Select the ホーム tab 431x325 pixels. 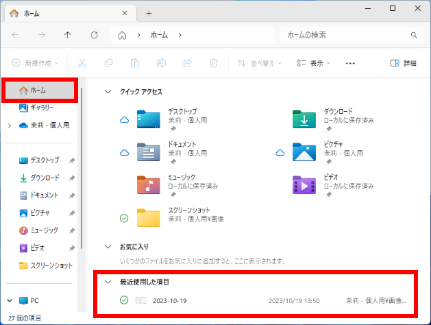tap(71, 13)
